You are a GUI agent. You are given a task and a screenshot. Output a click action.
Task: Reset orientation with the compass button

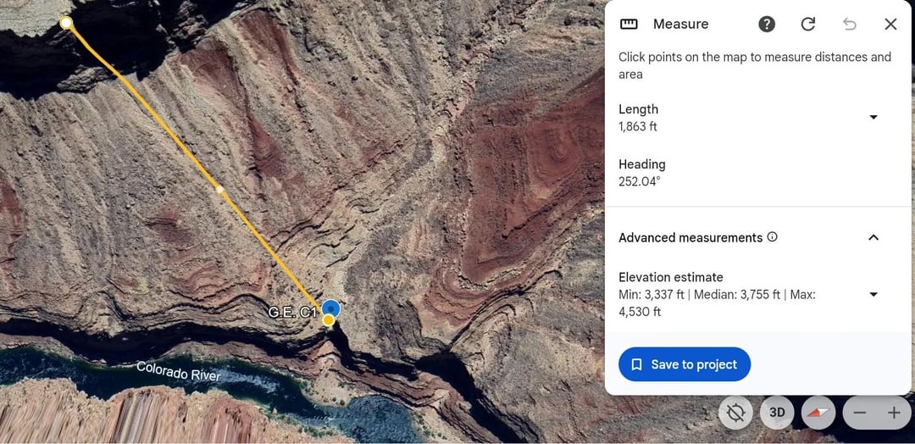click(818, 413)
